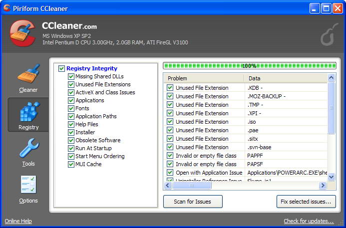Toggle Obsolete Software checkbox

click(71, 140)
